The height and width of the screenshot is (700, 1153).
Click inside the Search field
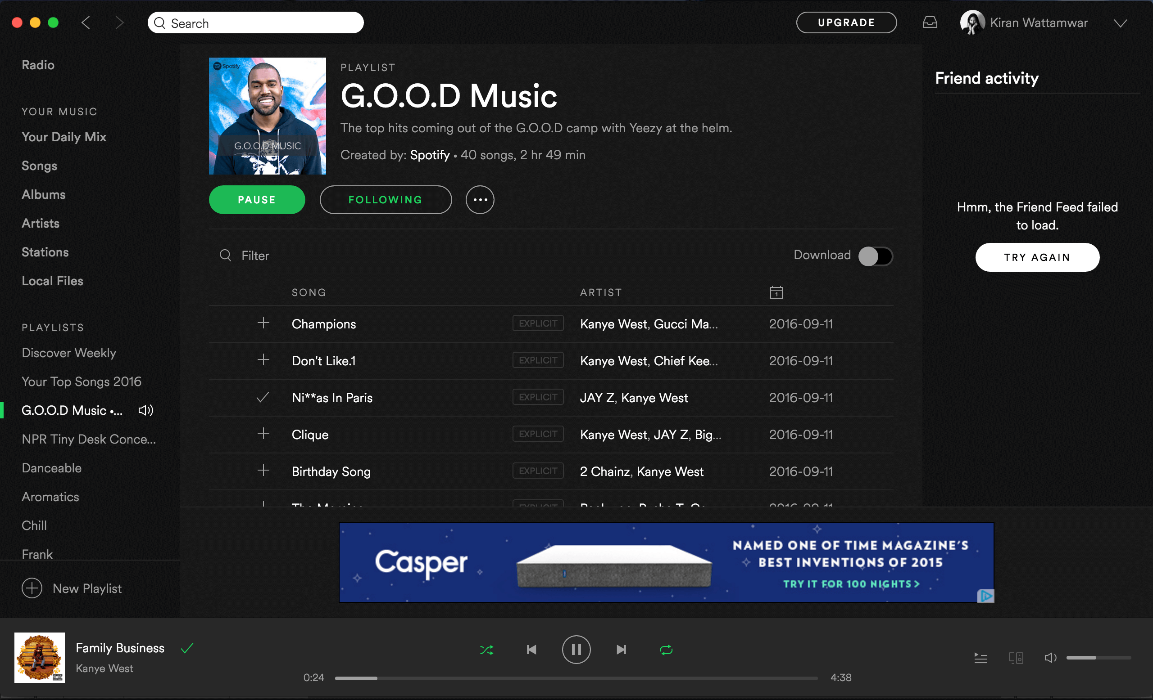tap(255, 23)
